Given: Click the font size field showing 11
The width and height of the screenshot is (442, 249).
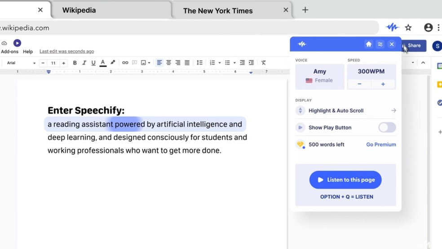Looking at the screenshot, I should tap(53, 63).
